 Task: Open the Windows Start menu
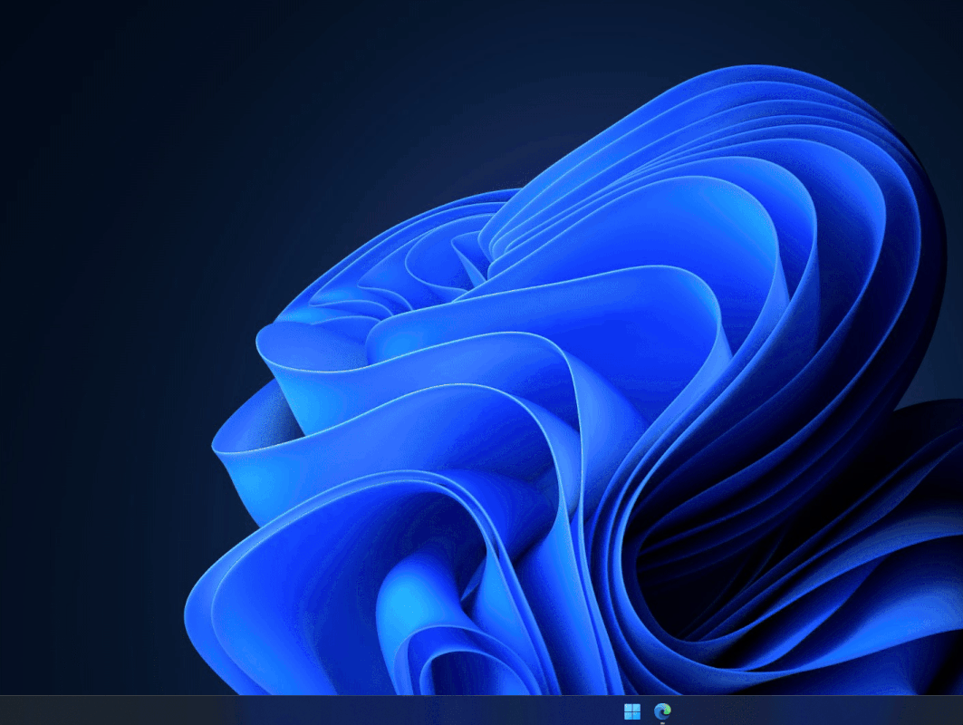[632, 711]
